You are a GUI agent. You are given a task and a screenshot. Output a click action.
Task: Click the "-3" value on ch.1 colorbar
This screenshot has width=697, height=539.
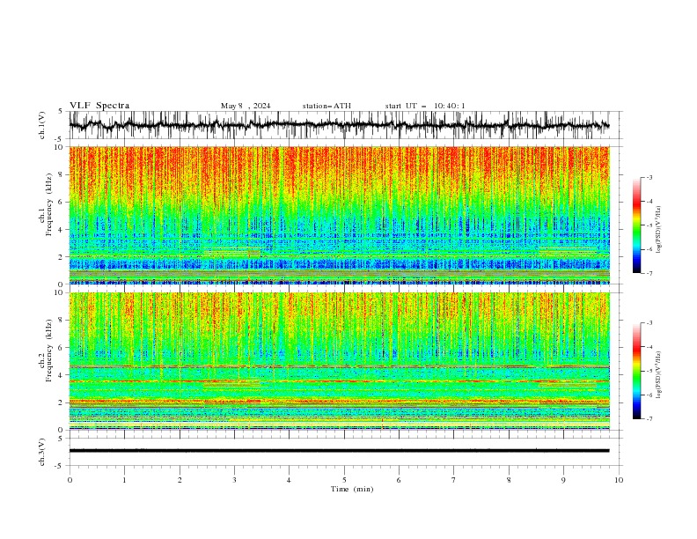tap(649, 177)
